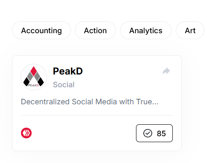The height and width of the screenshot is (163, 207).
Task: Click the Social category label under PeakD
Action: (x=64, y=85)
